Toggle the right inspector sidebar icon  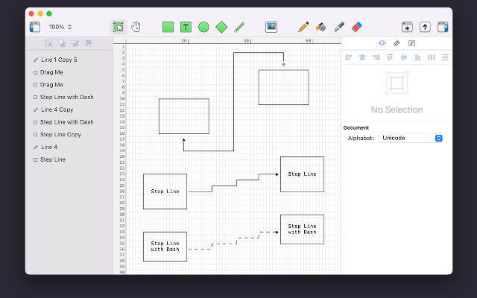[443, 27]
